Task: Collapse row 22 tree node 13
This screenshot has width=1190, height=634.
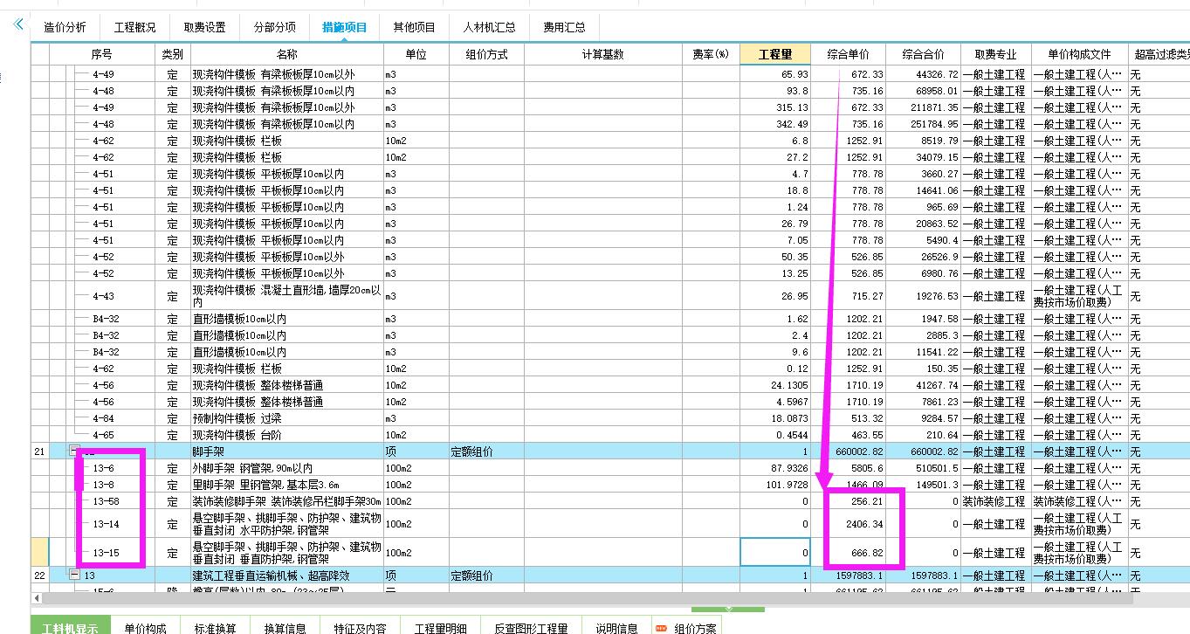Action: click(74, 575)
